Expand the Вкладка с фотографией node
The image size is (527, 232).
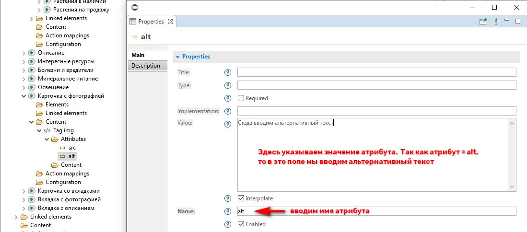click(24, 199)
